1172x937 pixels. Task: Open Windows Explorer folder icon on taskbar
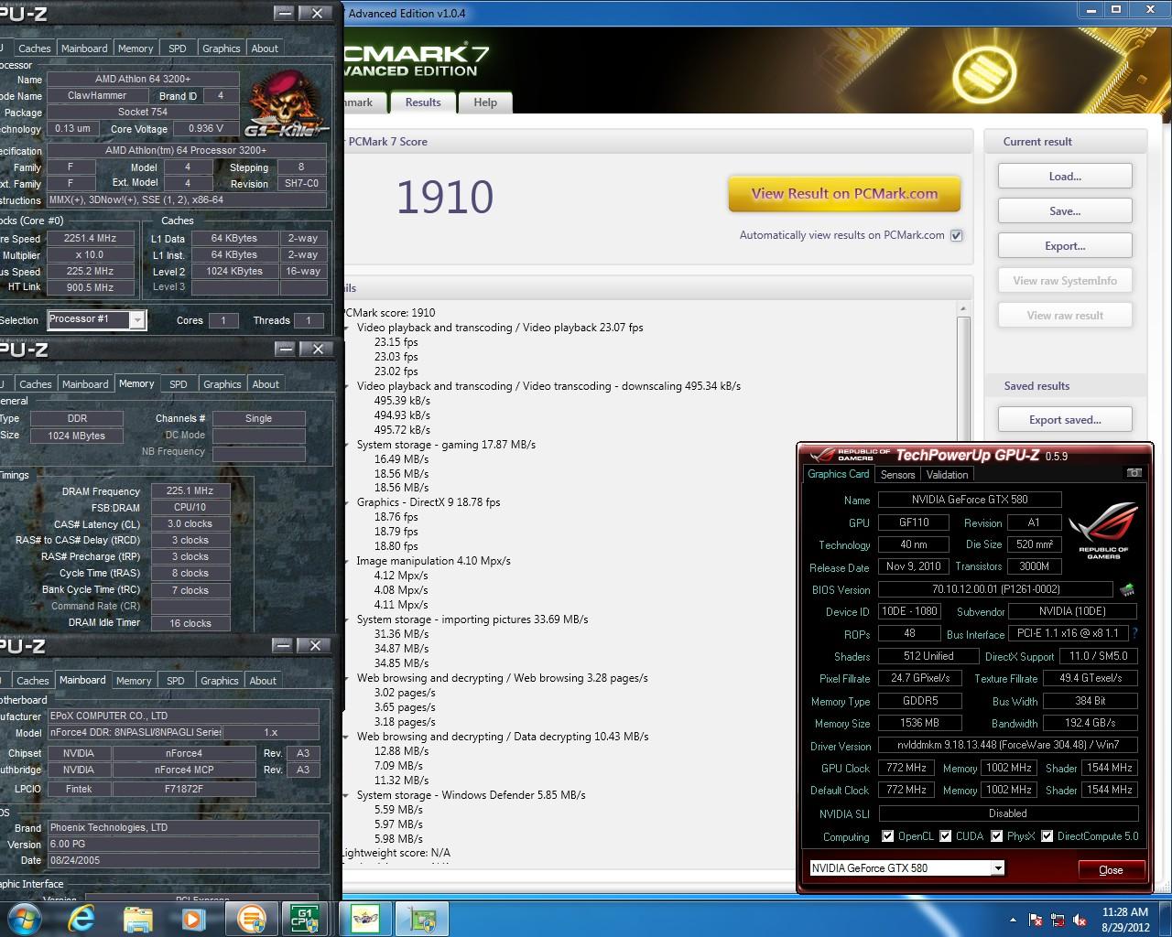pos(137,919)
